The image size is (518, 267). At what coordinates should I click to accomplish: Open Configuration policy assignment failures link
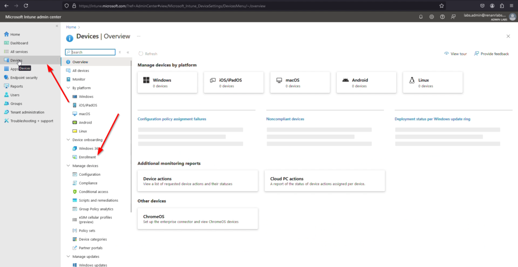click(172, 119)
